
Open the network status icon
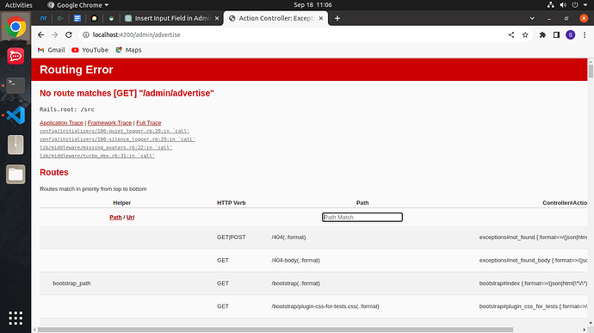tap(551, 5)
